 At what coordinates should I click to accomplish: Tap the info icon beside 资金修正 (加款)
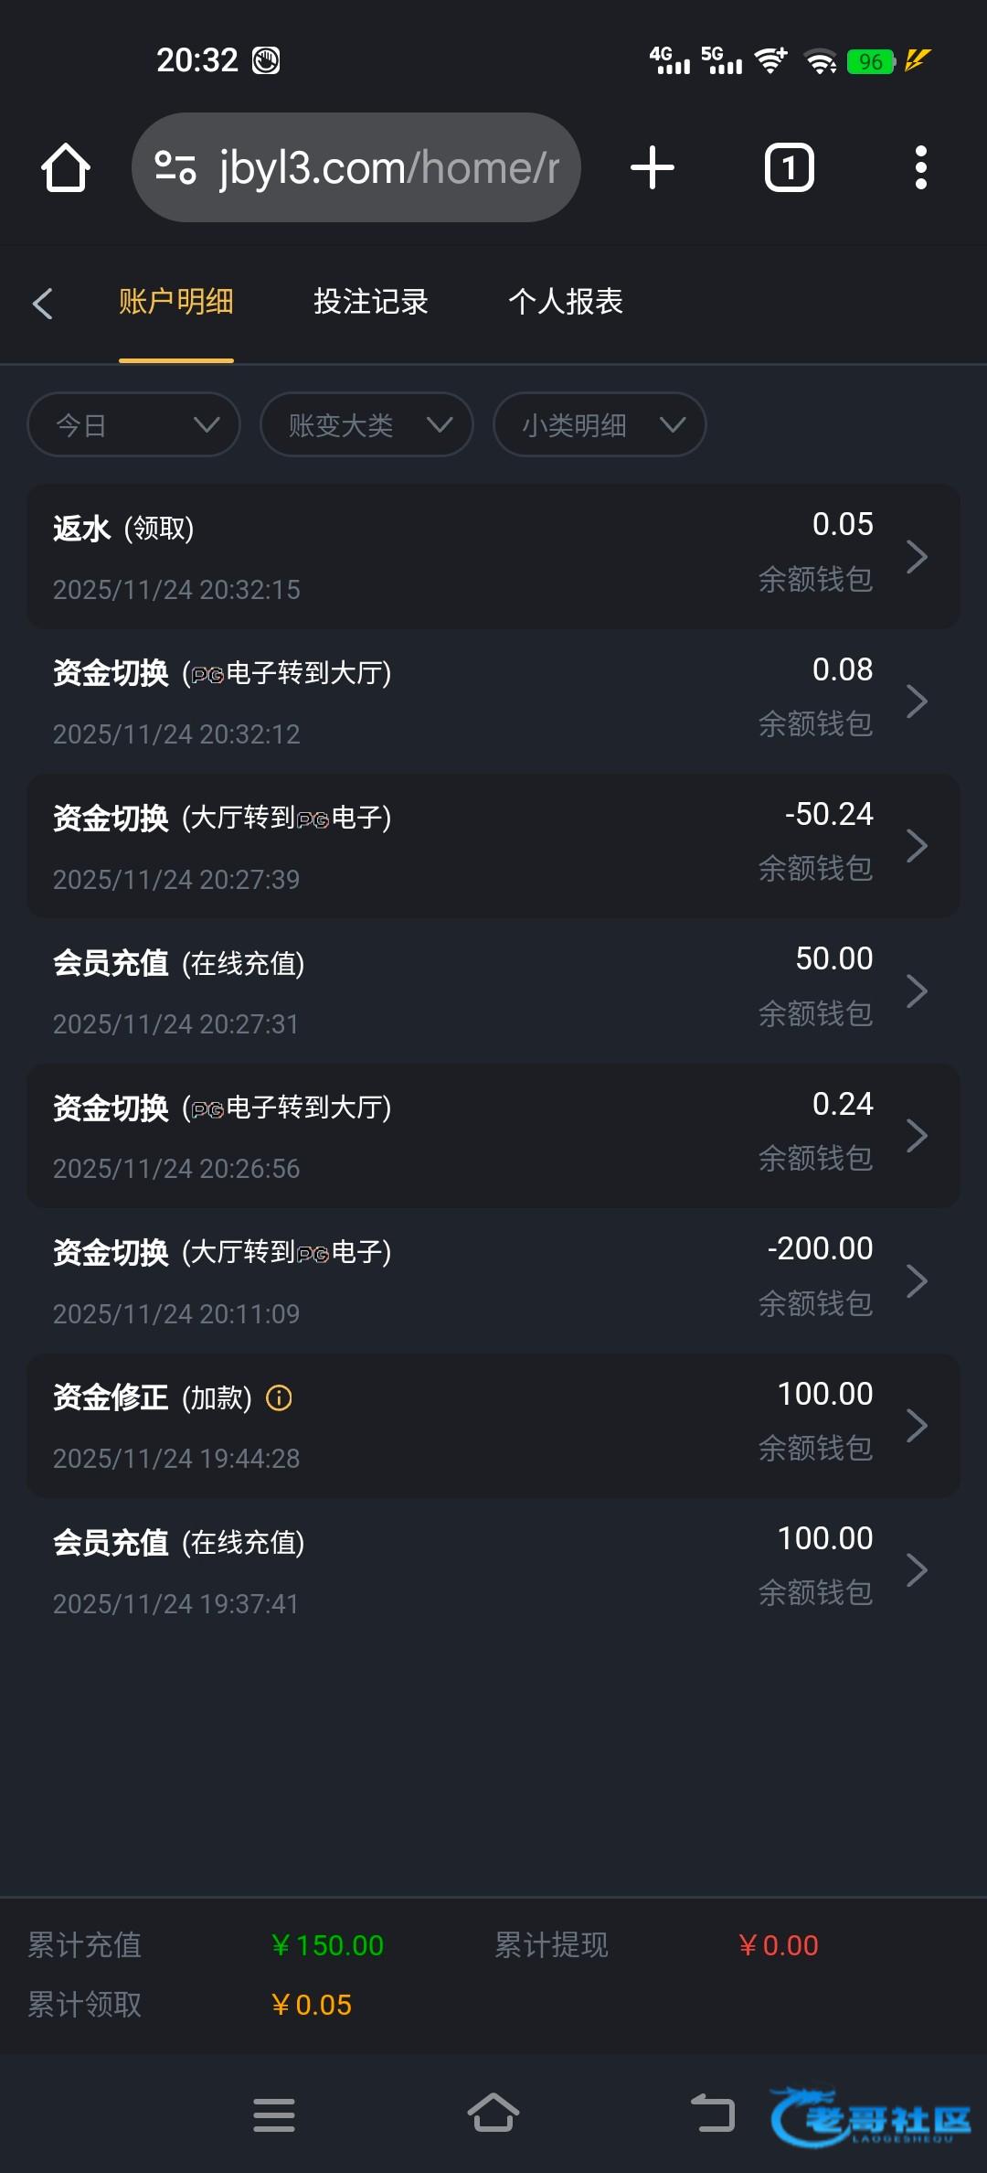pos(279,1397)
